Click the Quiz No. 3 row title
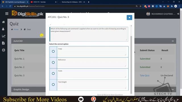This screenshot has height=102, width=182. pos(19,75)
